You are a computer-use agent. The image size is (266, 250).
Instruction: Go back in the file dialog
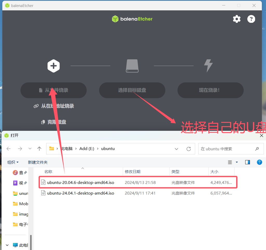point(9,149)
